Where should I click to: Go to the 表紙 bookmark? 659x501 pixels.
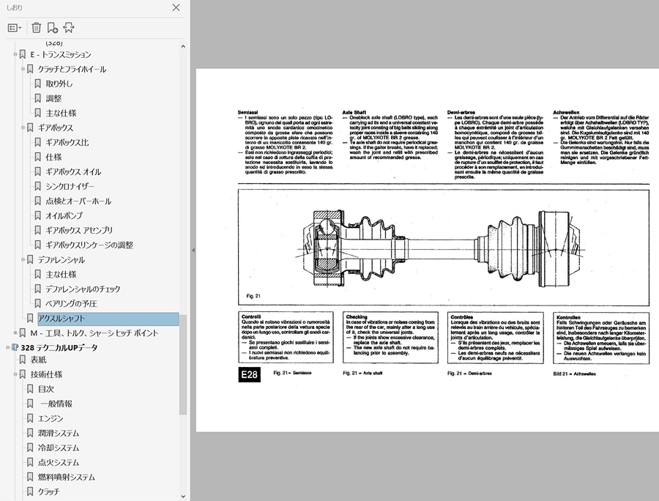click(x=38, y=360)
